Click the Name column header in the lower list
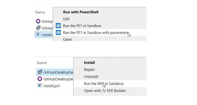 (42, 63)
